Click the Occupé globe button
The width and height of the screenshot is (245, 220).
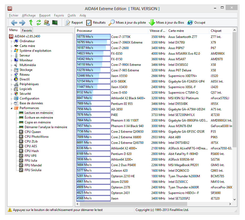pos(196,23)
